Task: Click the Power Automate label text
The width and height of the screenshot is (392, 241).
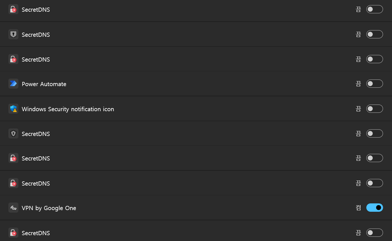Action: tap(44, 84)
